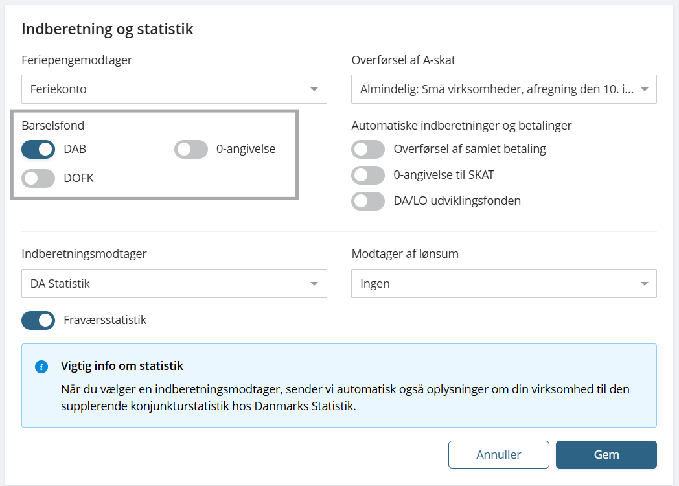Viewport: 679px width, 486px height.
Task: Click the Vigtig info om statistik heading
Action: [x=122, y=366]
